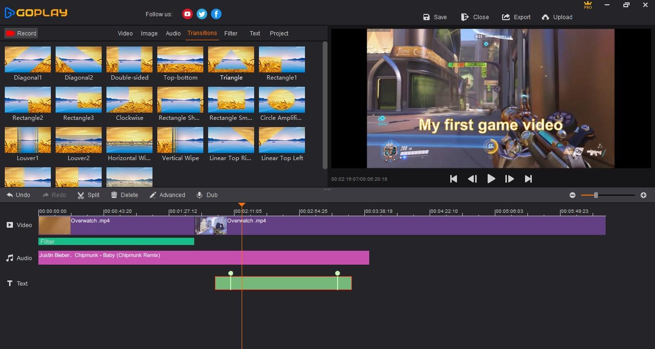Open the Text tab

255,33
